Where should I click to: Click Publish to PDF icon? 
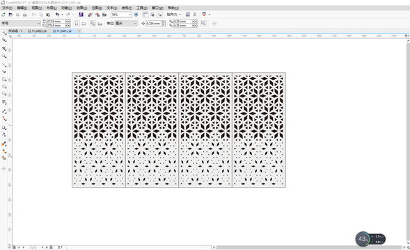coord(104,15)
